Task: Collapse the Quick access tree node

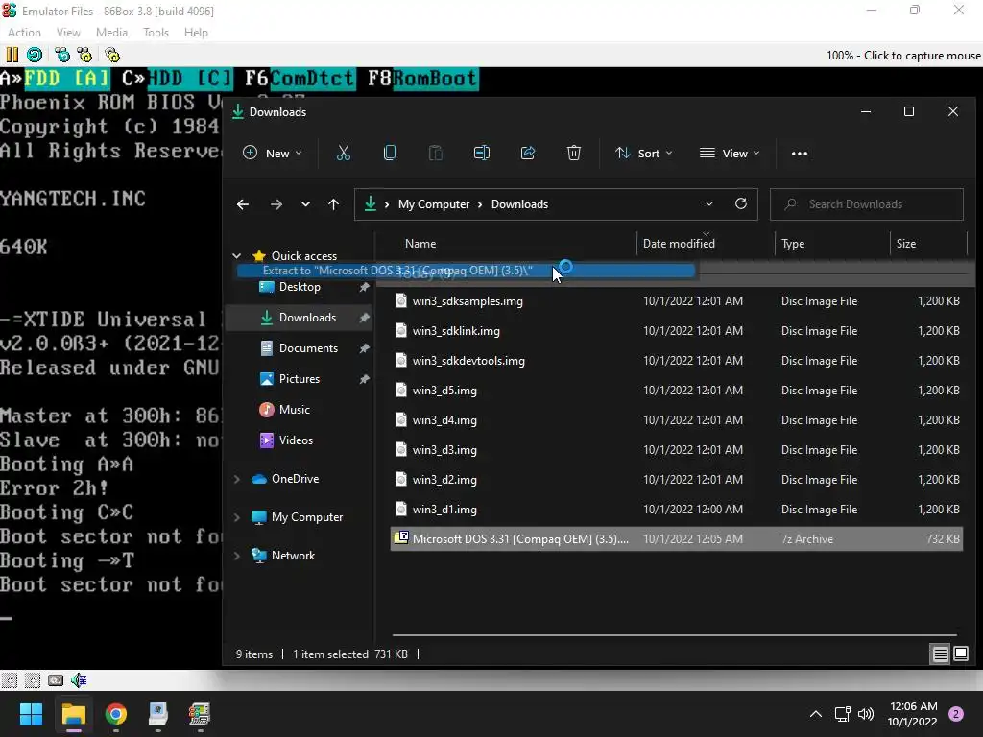Action: pyautogui.click(x=236, y=255)
